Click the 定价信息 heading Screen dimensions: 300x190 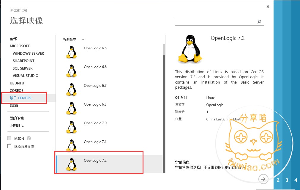coord(182,162)
